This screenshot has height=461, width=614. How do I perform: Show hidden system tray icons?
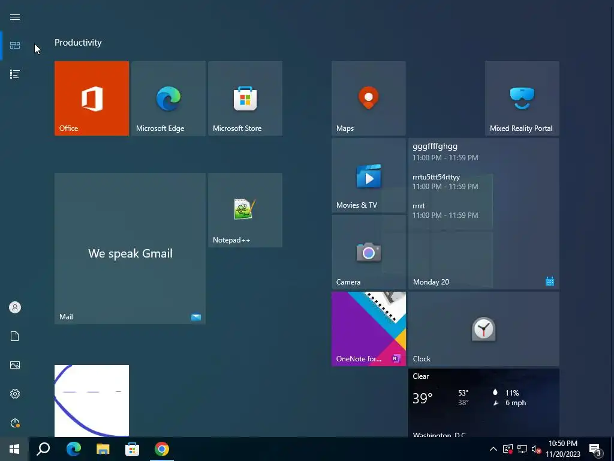[x=493, y=449]
